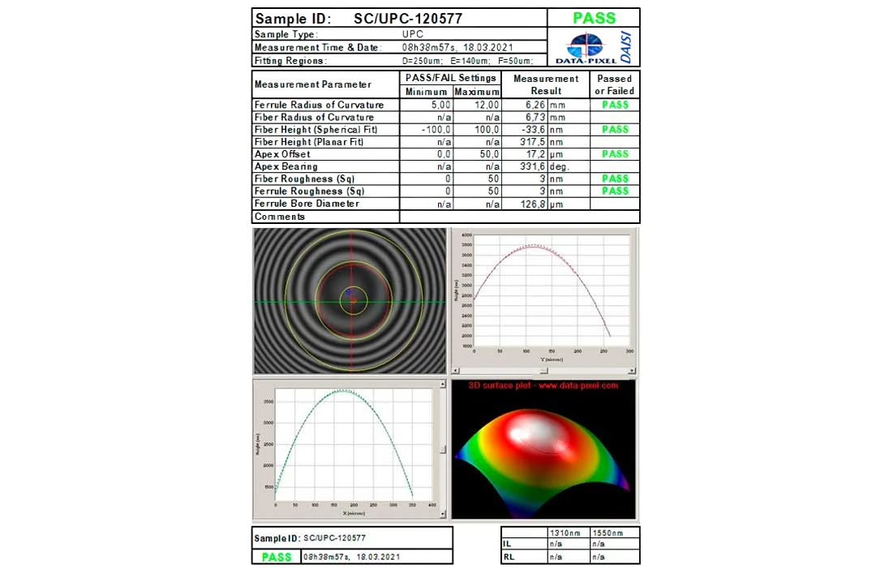This screenshot has width=889, height=568.
Task: Click the 3D surface plot image
Action: point(543,449)
